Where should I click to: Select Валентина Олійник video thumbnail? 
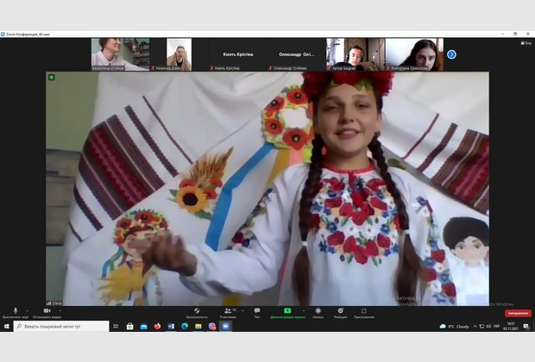point(120,53)
